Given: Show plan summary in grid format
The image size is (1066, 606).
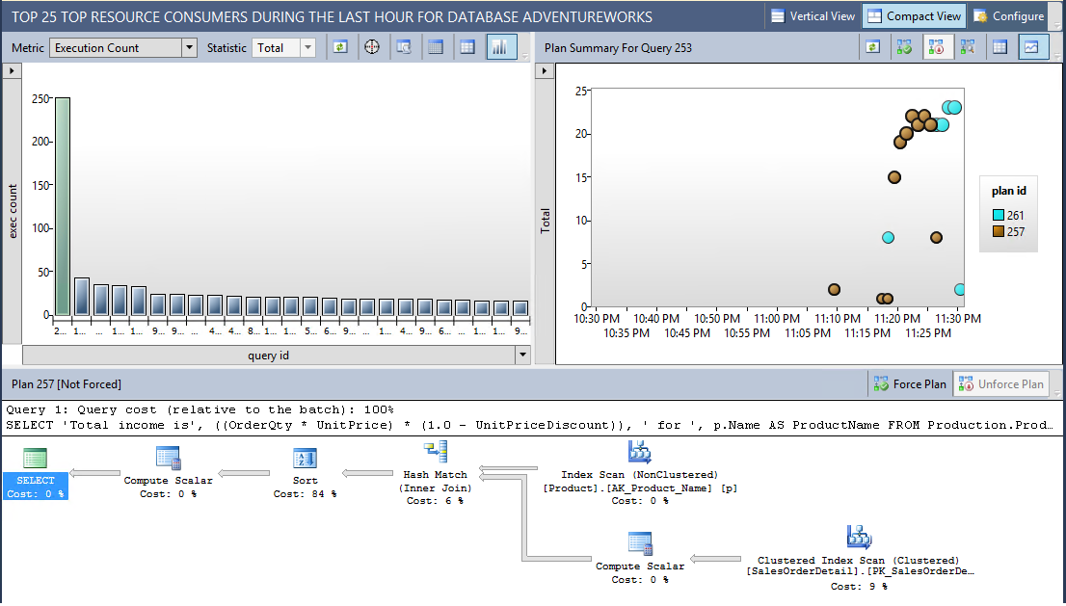Looking at the screenshot, I should point(999,47).
